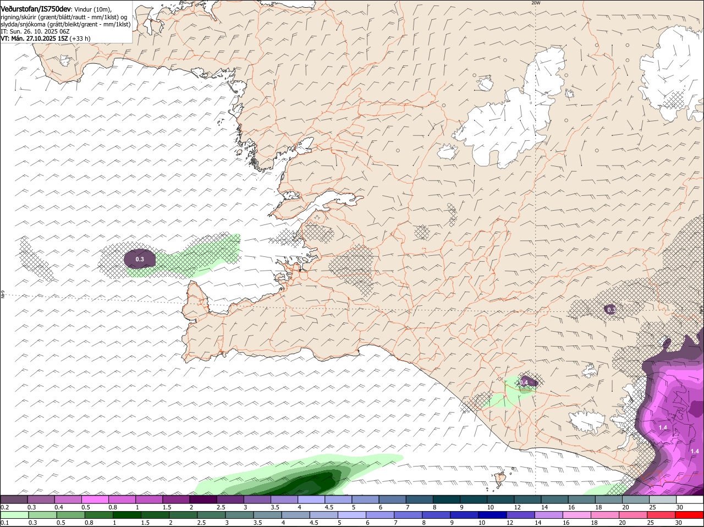Click the 'VT: Mán. 27.10.2025 15Z (+33 h)' line
Screen dimensions: 704x527
(x=46, y=39)
